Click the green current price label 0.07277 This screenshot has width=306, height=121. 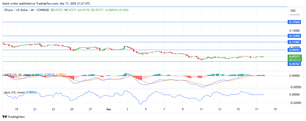point(295,56)
